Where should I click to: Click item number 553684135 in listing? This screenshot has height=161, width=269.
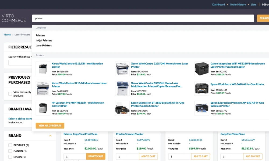[196, 140]
